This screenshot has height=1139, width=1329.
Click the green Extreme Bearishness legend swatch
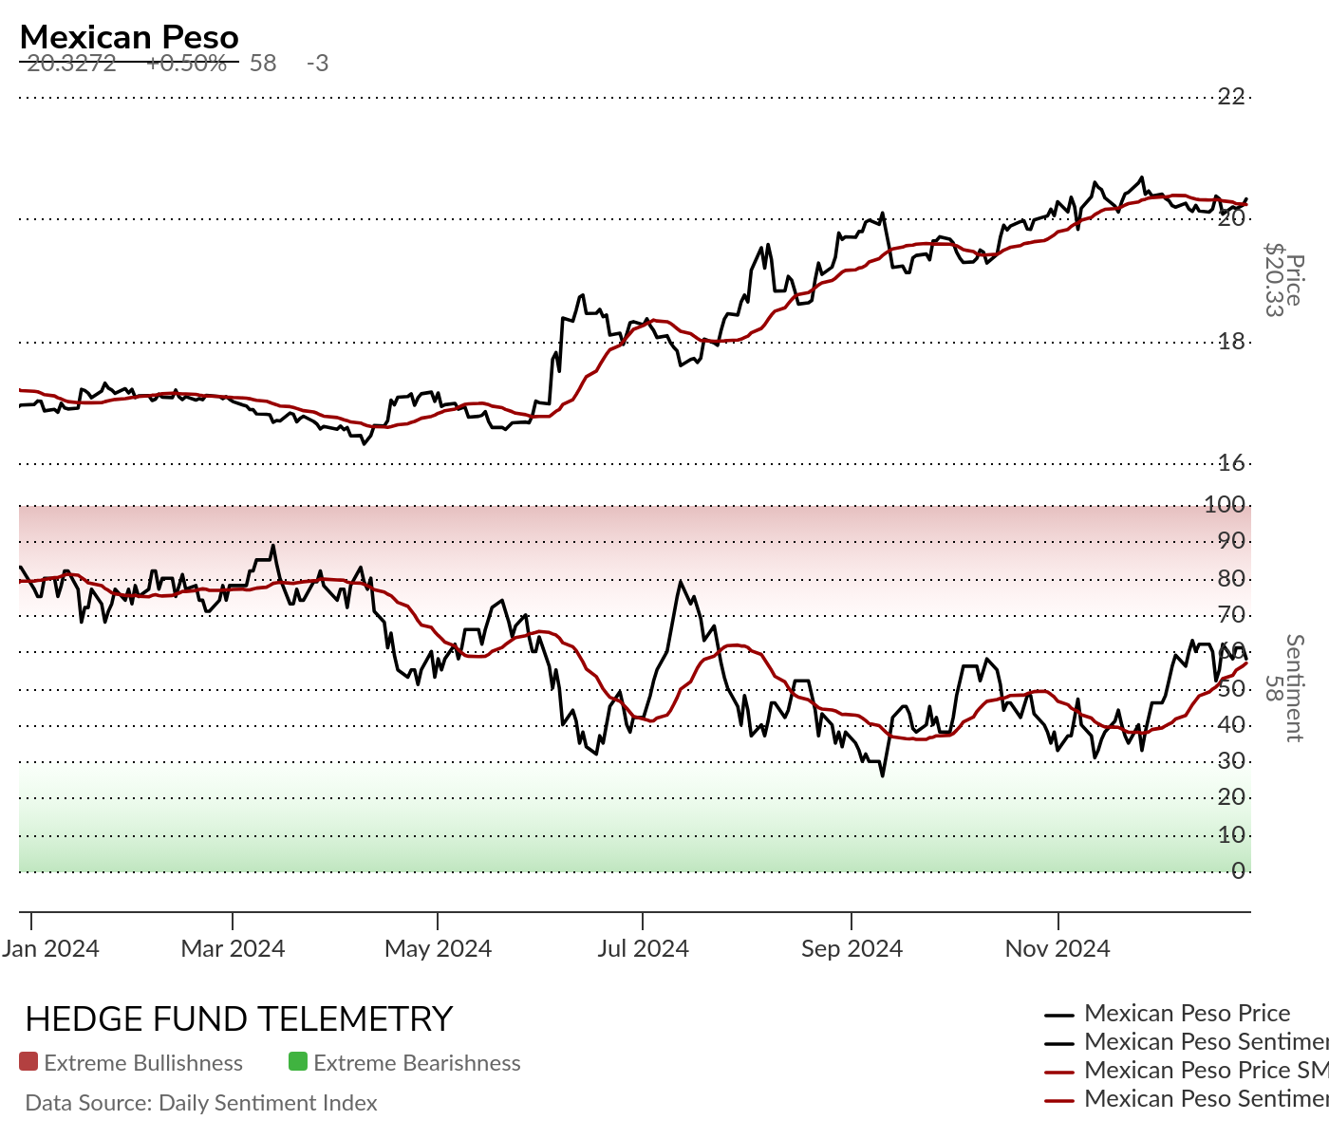click(x=298, y=1062)
